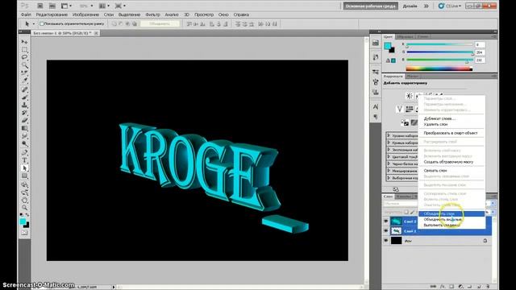Click the fx layer style icon
The height and width of the screenshot is (290, 516).
point(443,287)
